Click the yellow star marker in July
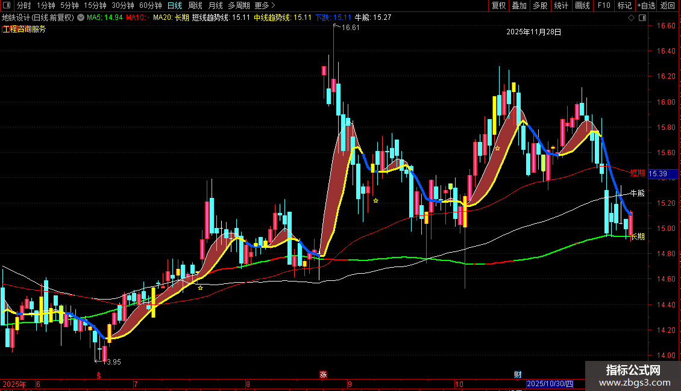 200,288
